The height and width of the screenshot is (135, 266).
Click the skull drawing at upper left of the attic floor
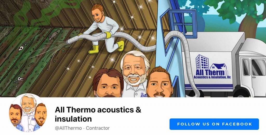[21, 49]
